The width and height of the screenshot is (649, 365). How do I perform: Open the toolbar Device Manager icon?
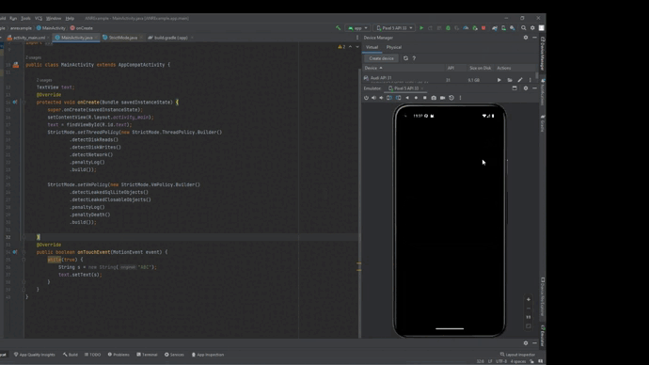click(503, 28)
